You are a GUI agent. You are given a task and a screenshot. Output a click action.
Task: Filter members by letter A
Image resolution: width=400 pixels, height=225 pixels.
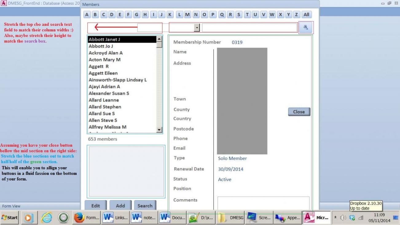87,14
